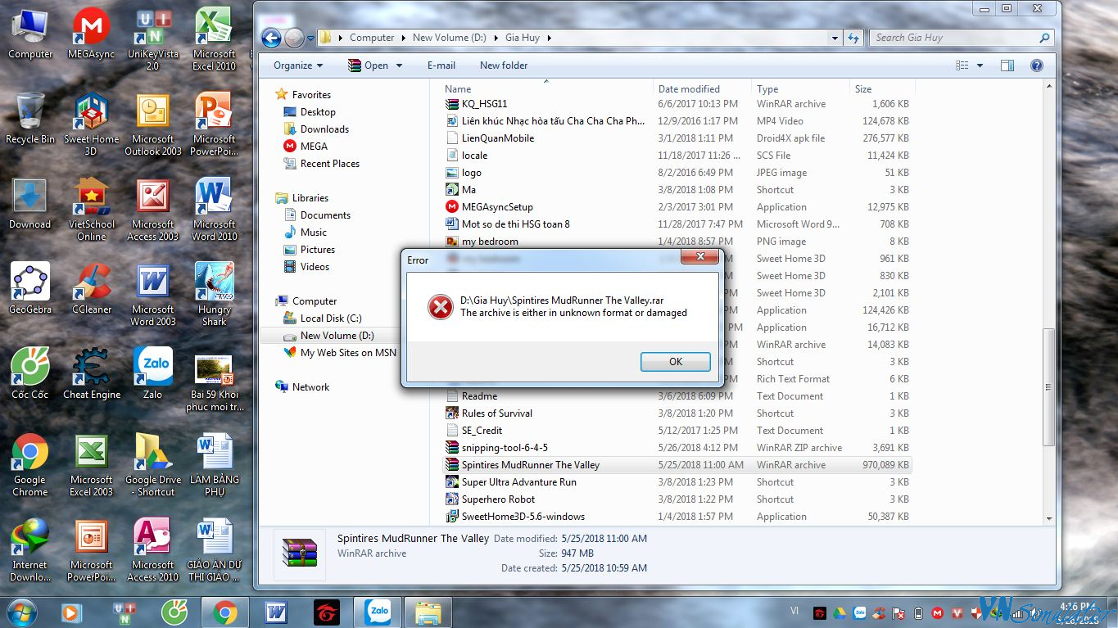The height and width of the screenshot is (628, 1118).
Task: Select the Recycle Bin icon
Action: click(x=30, y=120)
